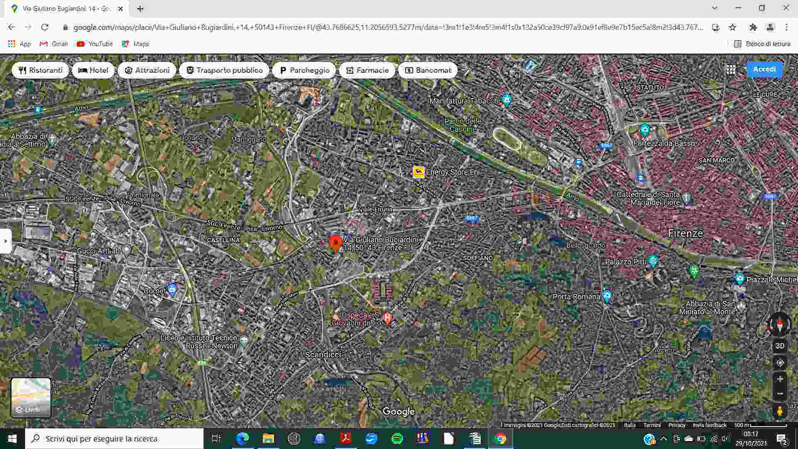Image resolution: width=798 pixels, height=449 pixels.
Task: Open the YouTube bookmark
Action: point(95,44)
